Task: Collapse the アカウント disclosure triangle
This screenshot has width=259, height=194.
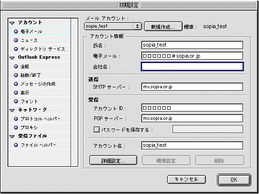Action: [12, 23]
